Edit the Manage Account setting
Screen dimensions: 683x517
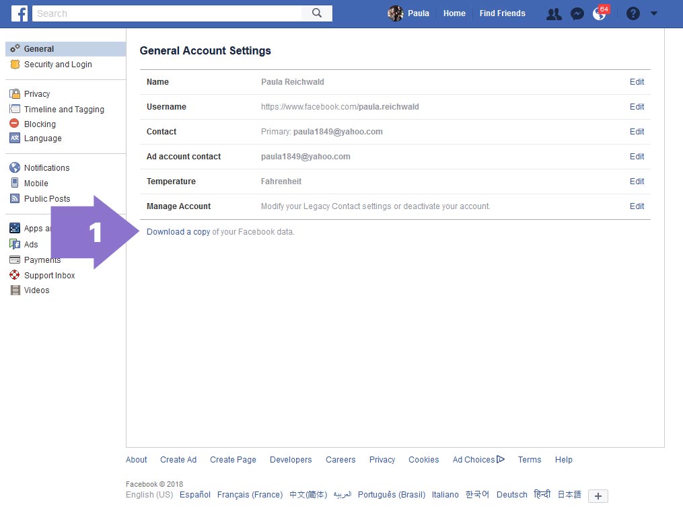[x=637, y=206]
